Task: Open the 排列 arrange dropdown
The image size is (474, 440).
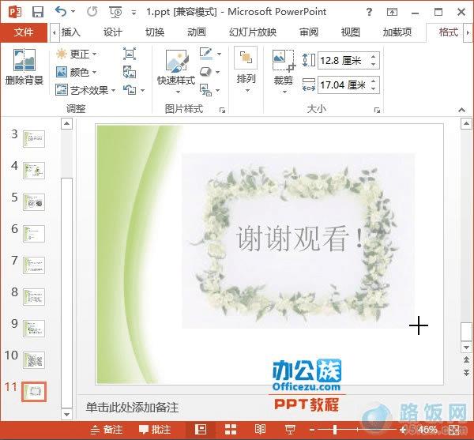Action: (246, 70)
